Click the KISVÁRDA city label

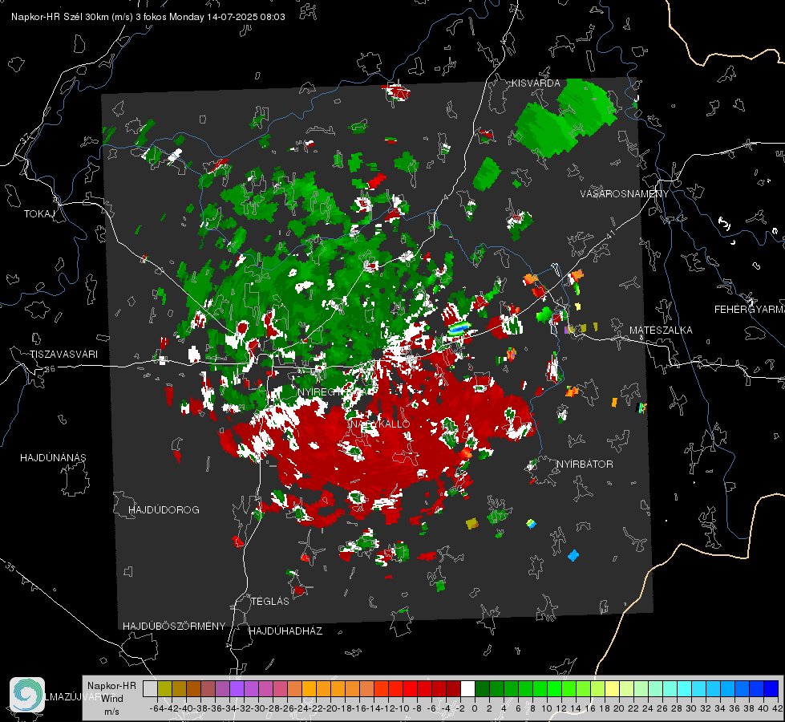tap(536, 83)
